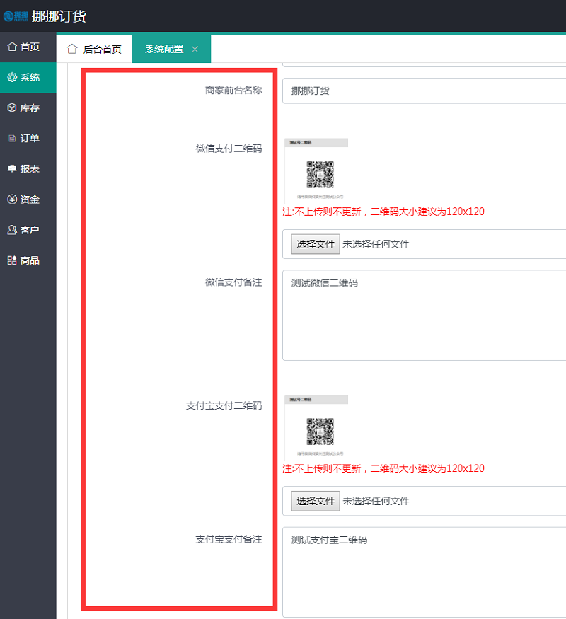The width and height of the screenshot is (566, 619).
Task: Click 未选择任何文件 text in Alipay upload
Action: (x=376, y=502)
